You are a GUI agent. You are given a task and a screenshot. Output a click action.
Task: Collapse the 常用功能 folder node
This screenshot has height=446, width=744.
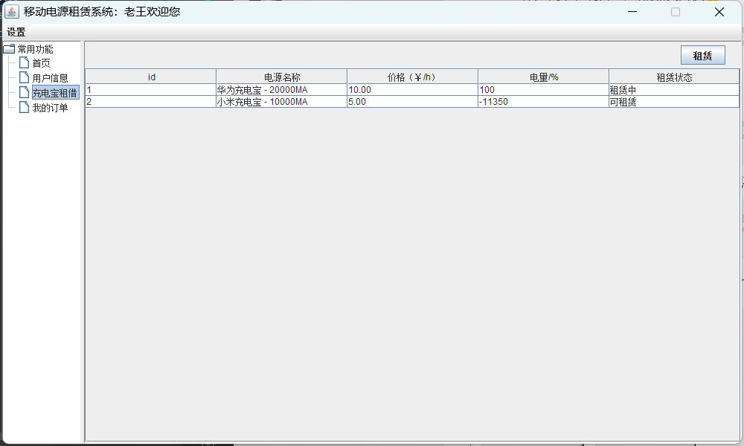point(9,49)
